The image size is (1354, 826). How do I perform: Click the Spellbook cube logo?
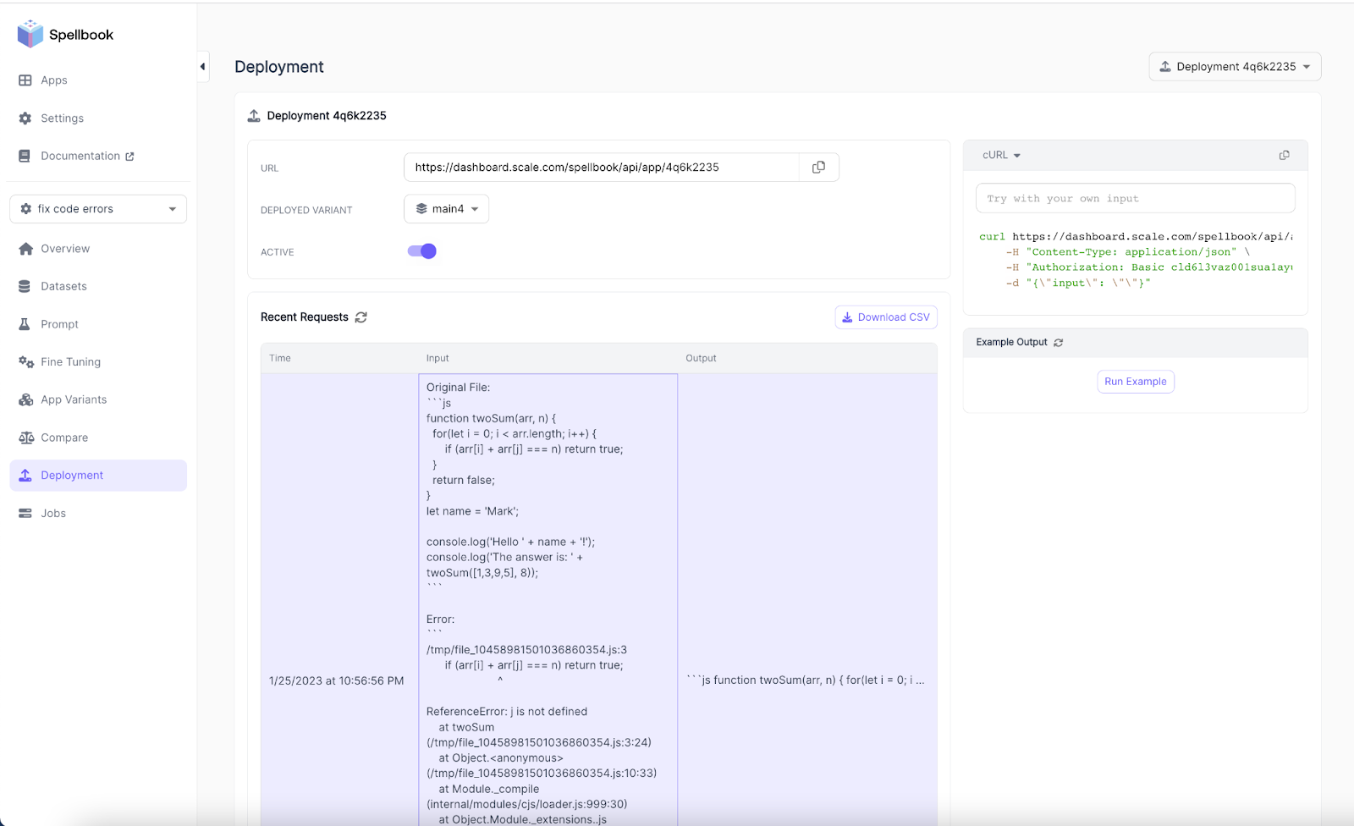tap(30, 34)
